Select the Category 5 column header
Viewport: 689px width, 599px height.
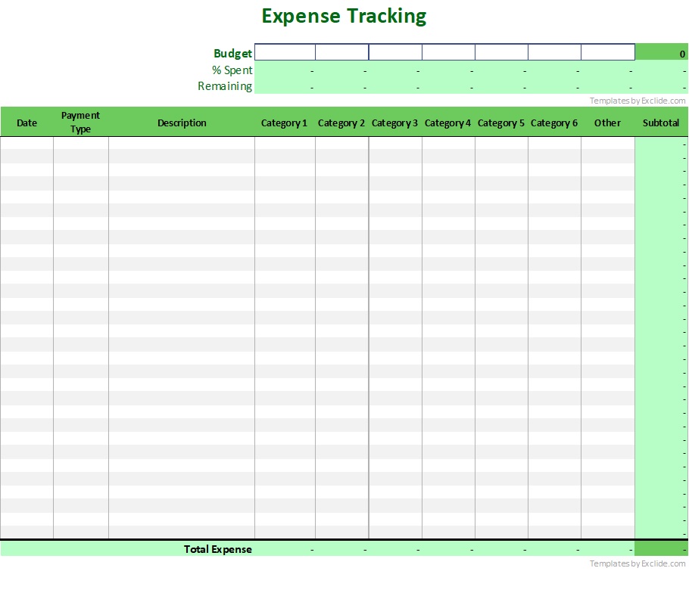click(501, 123)
